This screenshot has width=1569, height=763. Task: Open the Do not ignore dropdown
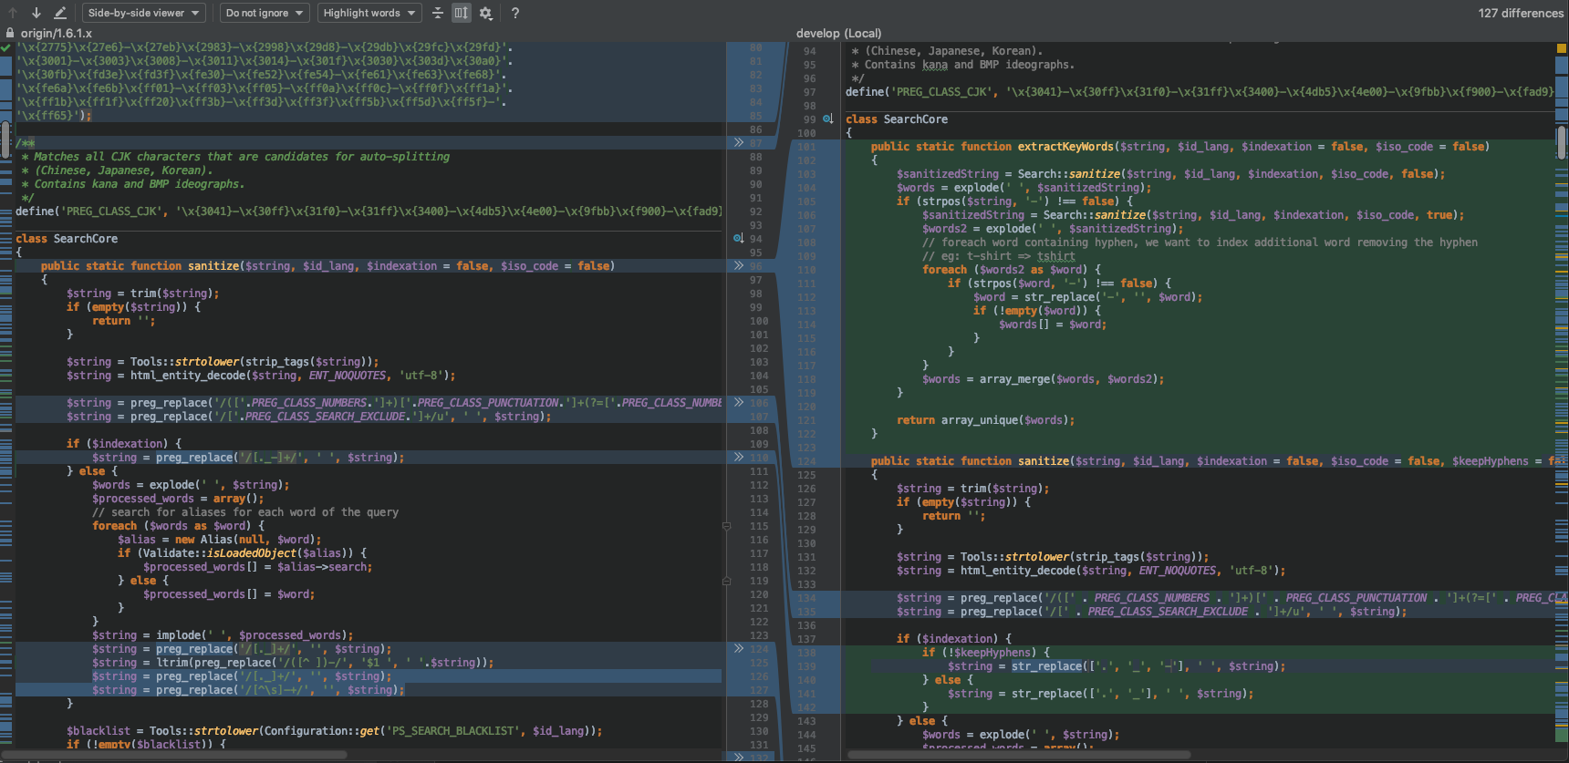pyautogui.click(x=264, y=13)
